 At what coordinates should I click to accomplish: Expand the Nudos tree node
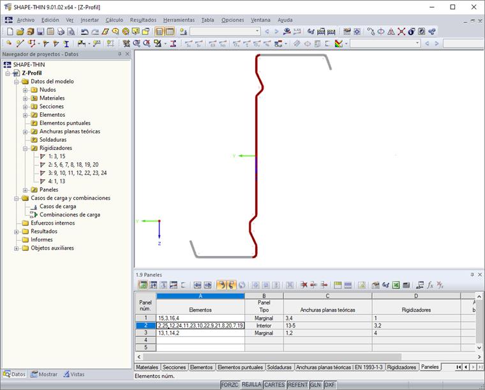[26, 90]
